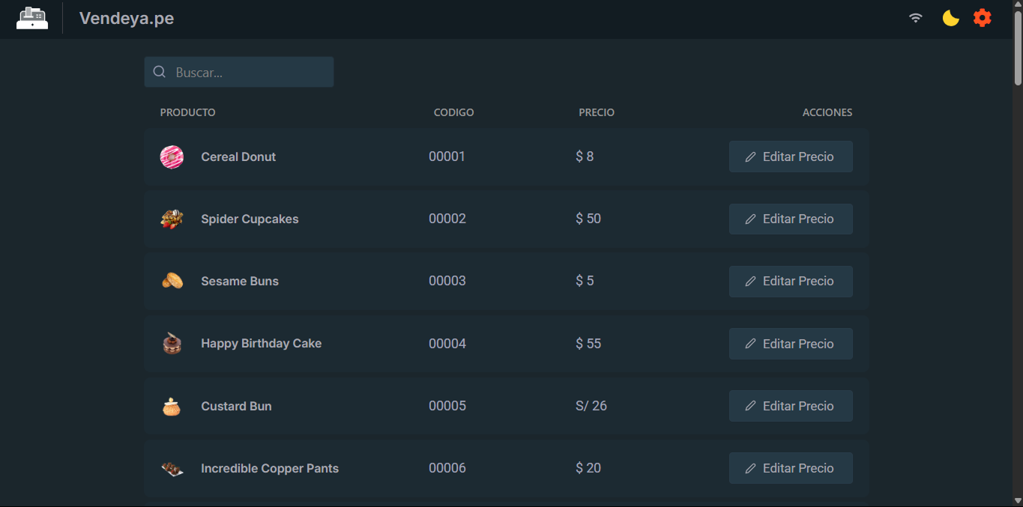
Task: Select the Sesame Buns product name
Action: tap(240, 281)
